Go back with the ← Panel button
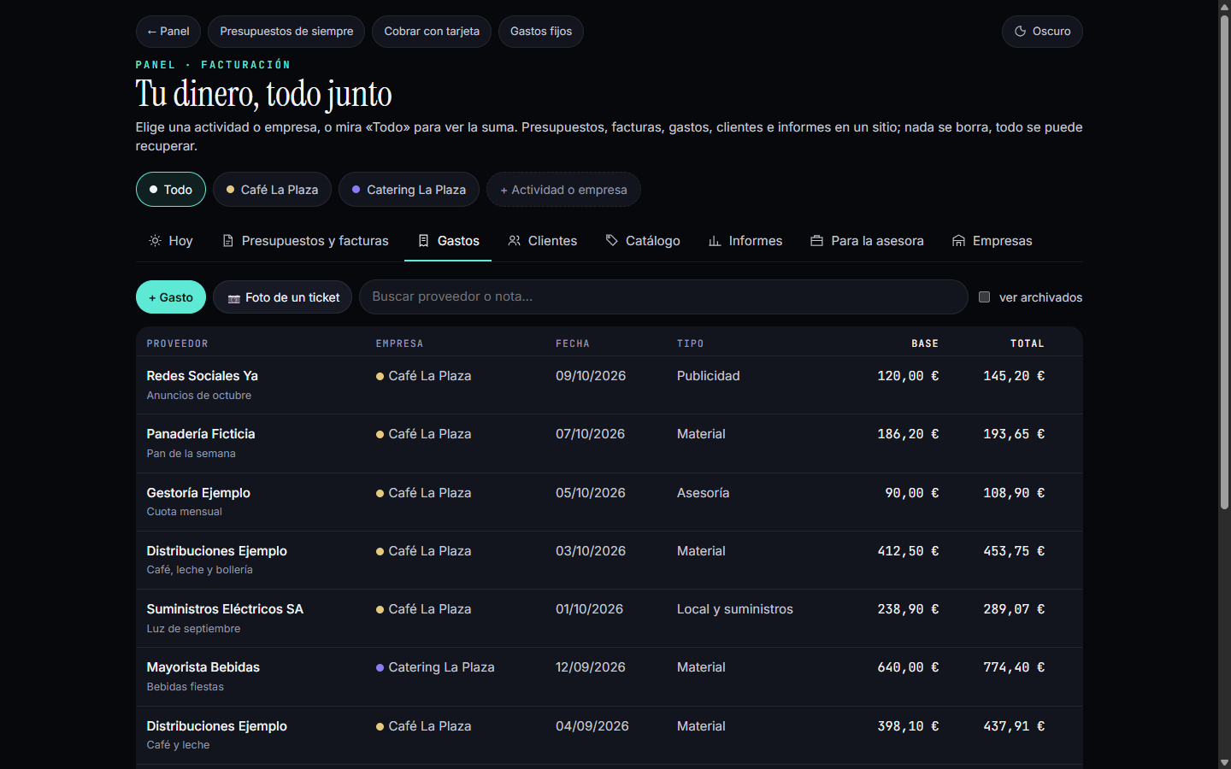 [168, 32]
